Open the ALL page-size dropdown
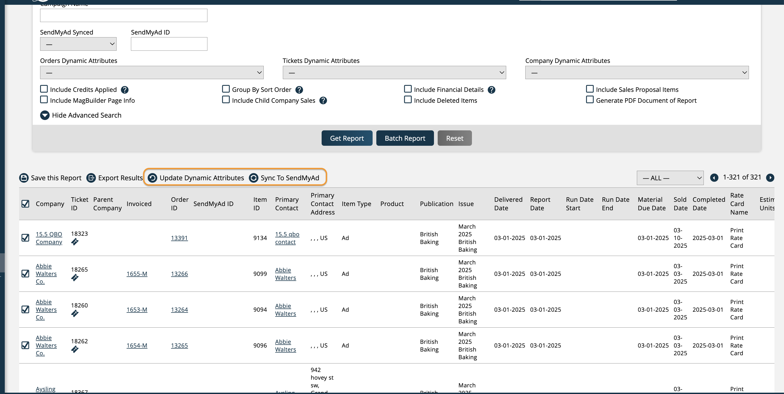Image resolution: width=784 pixels, height=394 pixels. 670,178
